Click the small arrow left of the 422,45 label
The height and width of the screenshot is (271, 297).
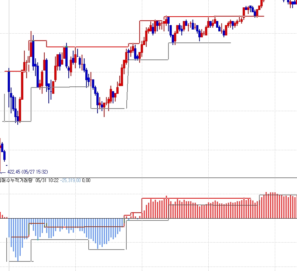tap(3, 172)
